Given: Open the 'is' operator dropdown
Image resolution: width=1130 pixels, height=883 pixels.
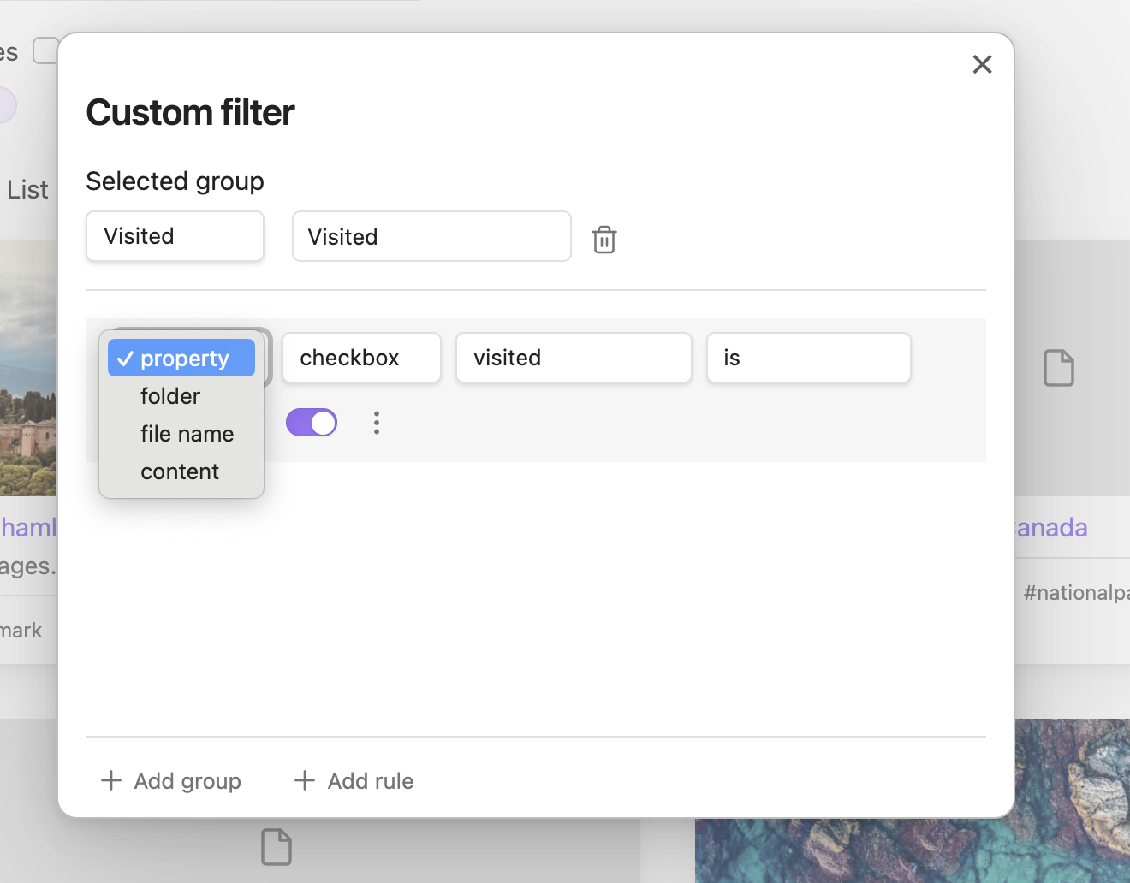Looking at the screenshot, I should [x=809, y=358].
